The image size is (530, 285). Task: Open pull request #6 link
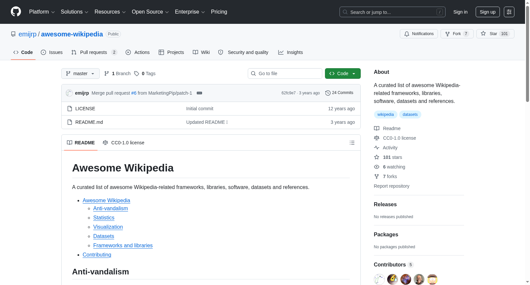134,93
